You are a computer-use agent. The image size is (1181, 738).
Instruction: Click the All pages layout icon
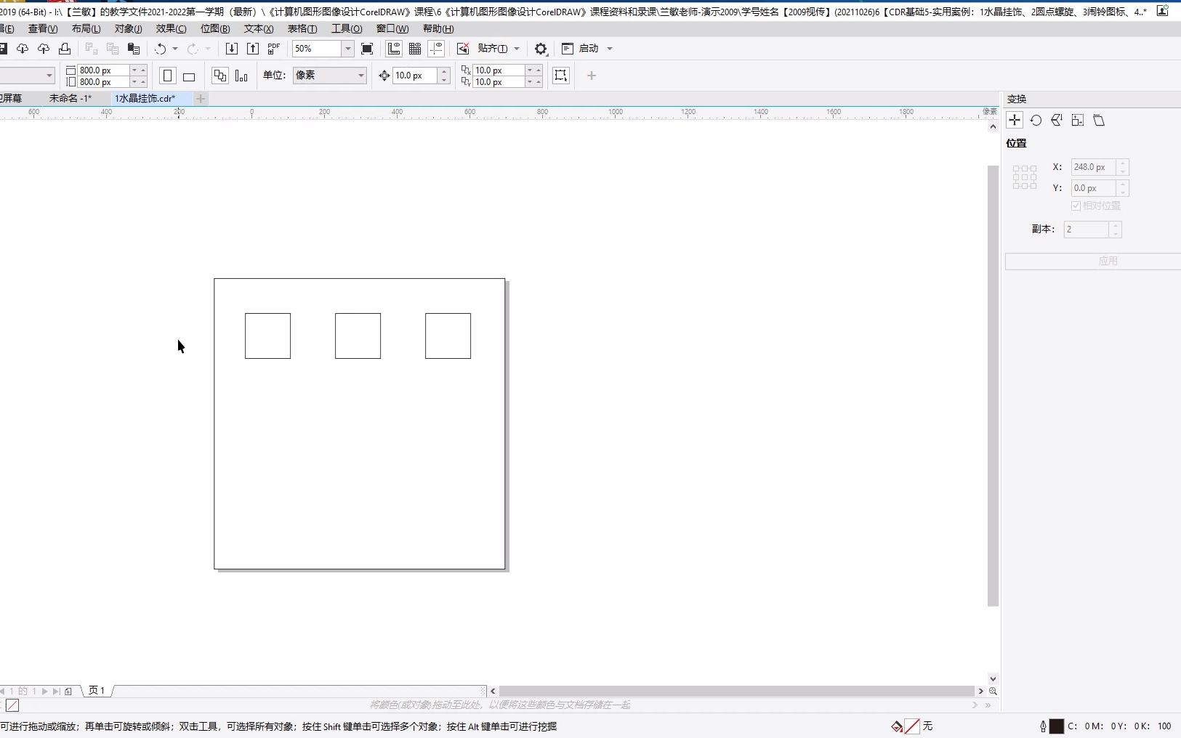220,76
